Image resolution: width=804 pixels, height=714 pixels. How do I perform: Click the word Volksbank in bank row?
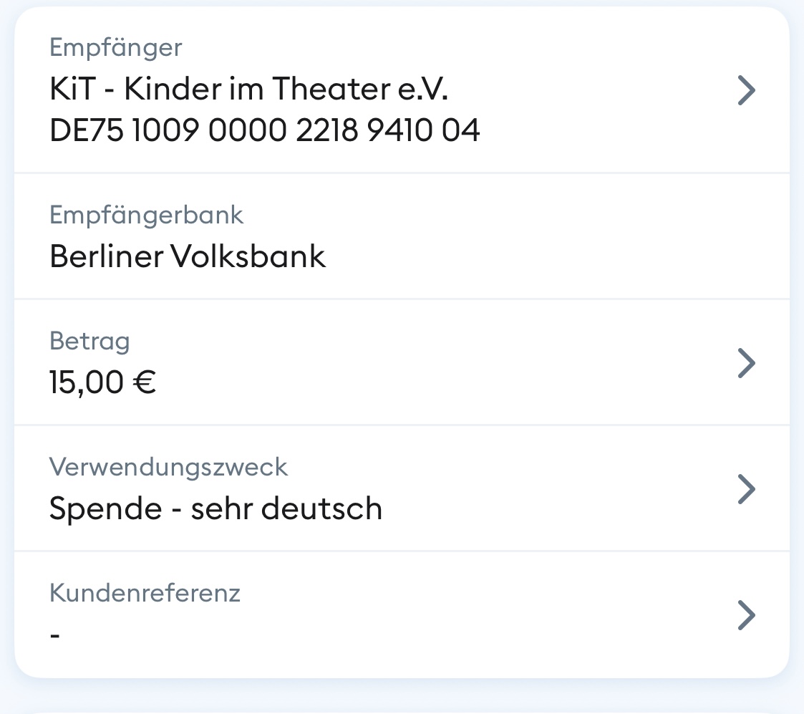(x=247, y=256)
